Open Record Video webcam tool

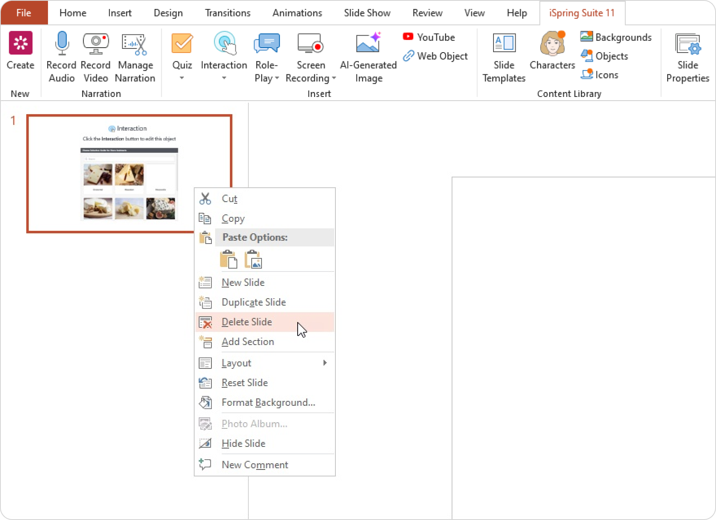pyautogui.click(x=95, y=44)
